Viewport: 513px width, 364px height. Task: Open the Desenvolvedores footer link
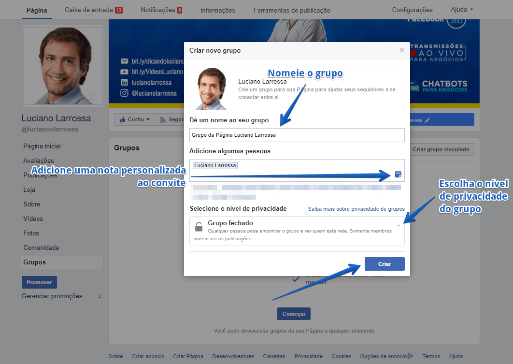[233, 356]
